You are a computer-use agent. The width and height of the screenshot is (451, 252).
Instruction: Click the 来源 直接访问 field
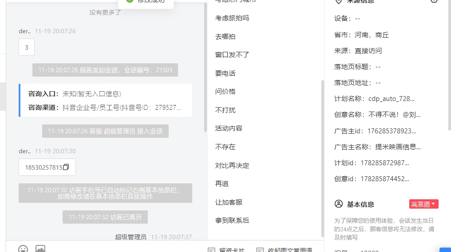(358, 51)
